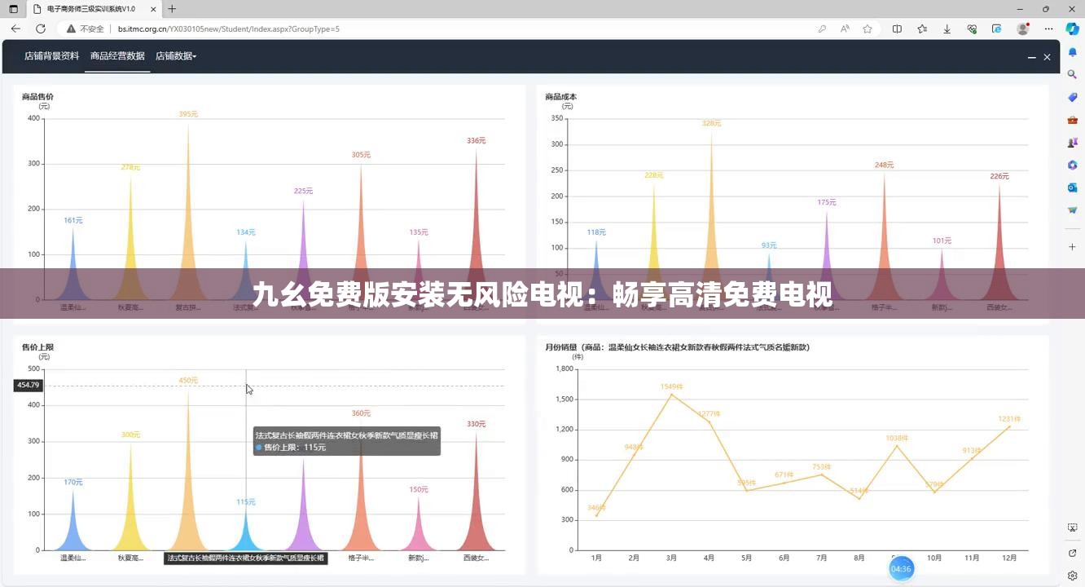Open the user profile avatar

click(x=1023, y=29)
